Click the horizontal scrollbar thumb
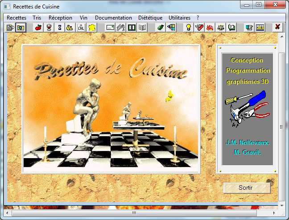This screenshot has height=220, width=289. tap(134, 213)
